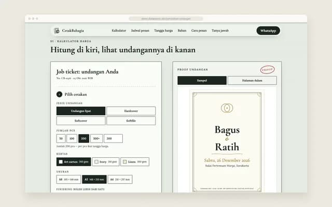Click 'Pilih cetakan' step label
This screenshot has height=207, width=332.
[x=76, y=94]
